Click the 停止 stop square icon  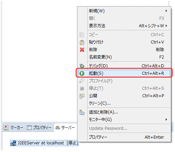[x=82, y=89]
